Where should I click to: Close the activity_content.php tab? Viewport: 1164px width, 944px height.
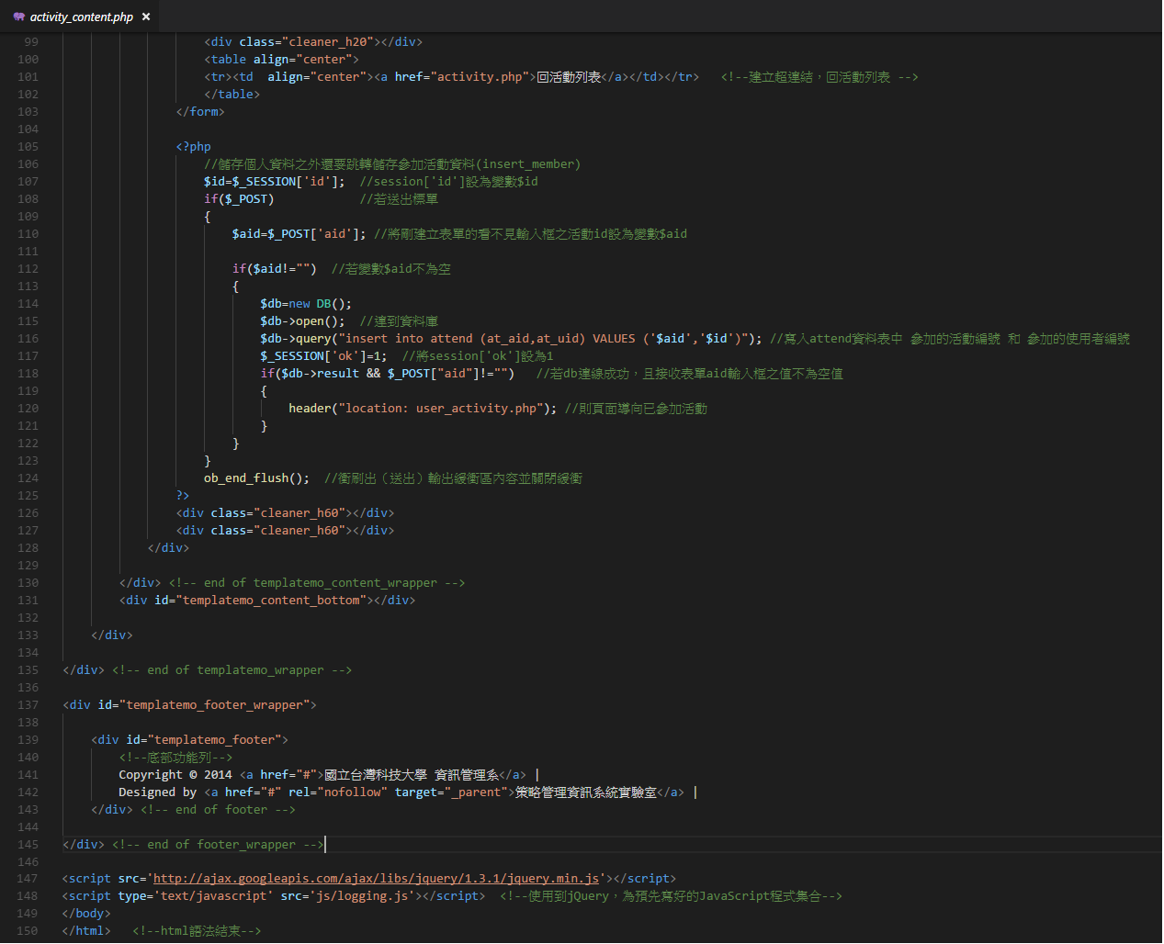pyautogui.click(x=146, y=17)
